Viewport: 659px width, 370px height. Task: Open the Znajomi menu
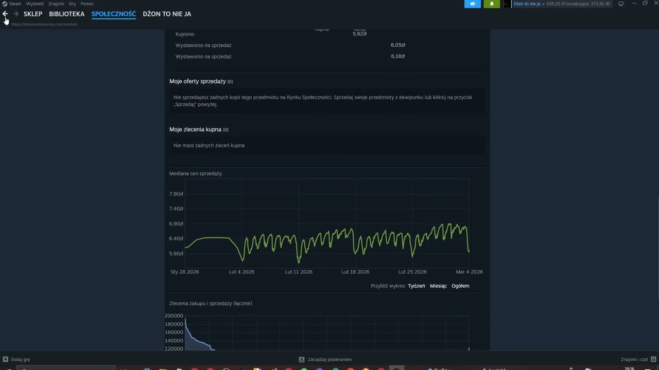[x=56, y=4]
